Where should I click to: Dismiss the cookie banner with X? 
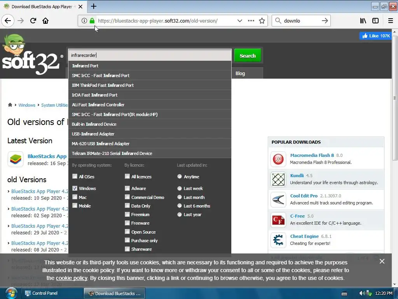[x=382, y=261]
